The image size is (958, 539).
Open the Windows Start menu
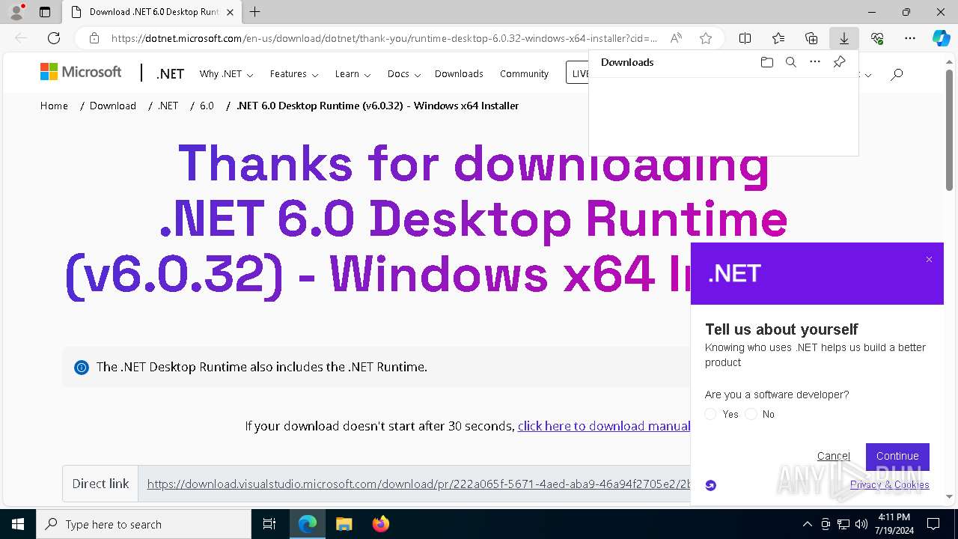tap(18, 524)
